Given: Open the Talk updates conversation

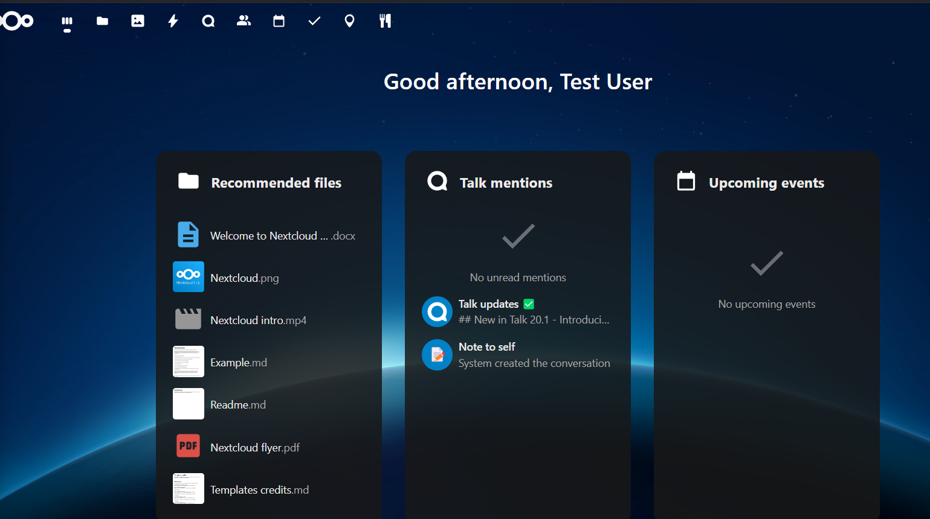Looking at the screenshot, I should [518, 311].
